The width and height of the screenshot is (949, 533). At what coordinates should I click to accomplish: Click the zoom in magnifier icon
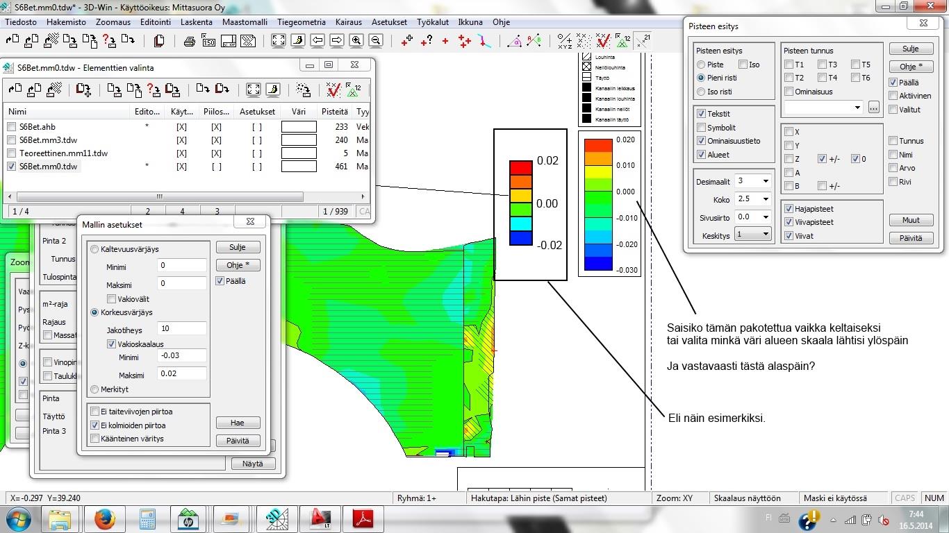(356, 40)
